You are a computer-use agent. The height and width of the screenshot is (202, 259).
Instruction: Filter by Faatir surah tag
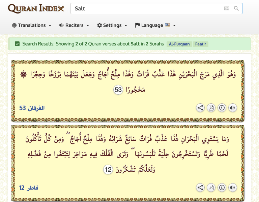click(x=201, y=44)
